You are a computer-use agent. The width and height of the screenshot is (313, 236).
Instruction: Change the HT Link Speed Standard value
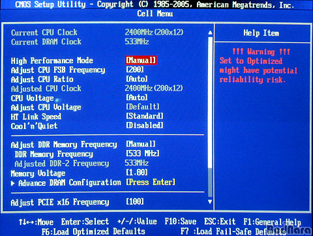click(x=145, y=116)
